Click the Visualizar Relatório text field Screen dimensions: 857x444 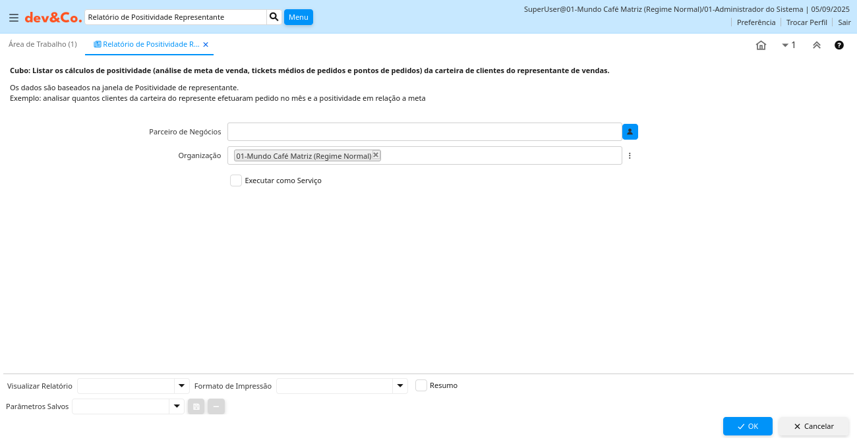pos(126,386)
